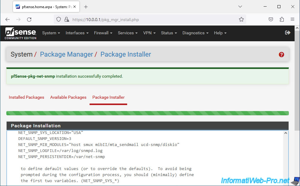Follow the Package Manager breadcrumb link

(66, 54)
